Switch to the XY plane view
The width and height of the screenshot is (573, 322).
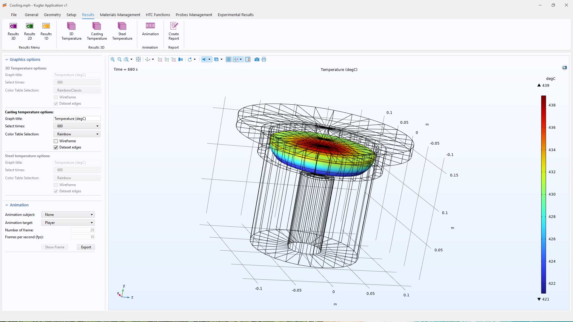tap(160, 59)
